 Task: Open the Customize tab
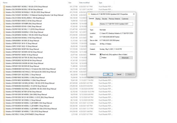pos(125,19)
